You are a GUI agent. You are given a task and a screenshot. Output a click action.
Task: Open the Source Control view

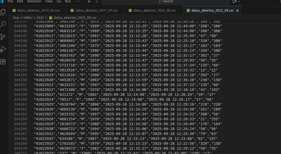pyautogui.click(x=3, y=37)
